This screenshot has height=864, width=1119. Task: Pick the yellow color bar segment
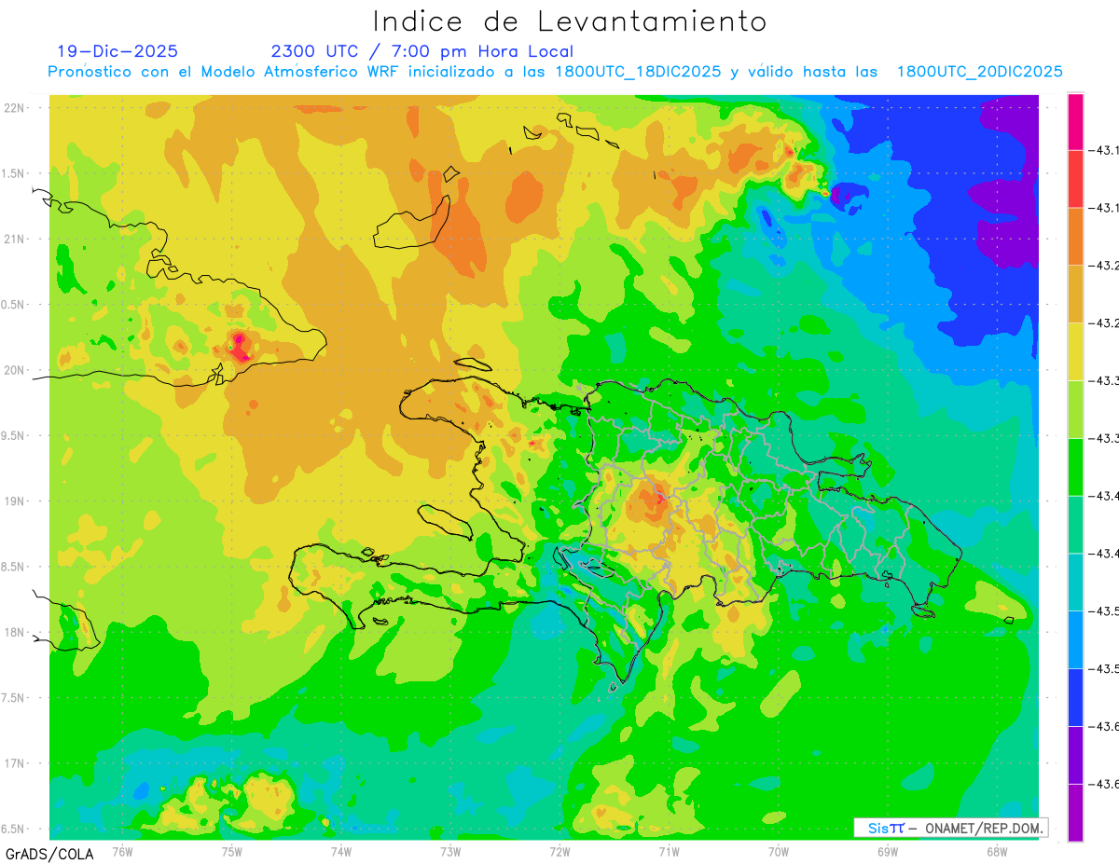pyautogui.click(x=1075, y=351)
